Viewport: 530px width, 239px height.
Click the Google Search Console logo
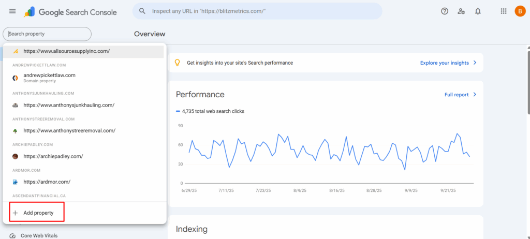[x=70, y=12]
